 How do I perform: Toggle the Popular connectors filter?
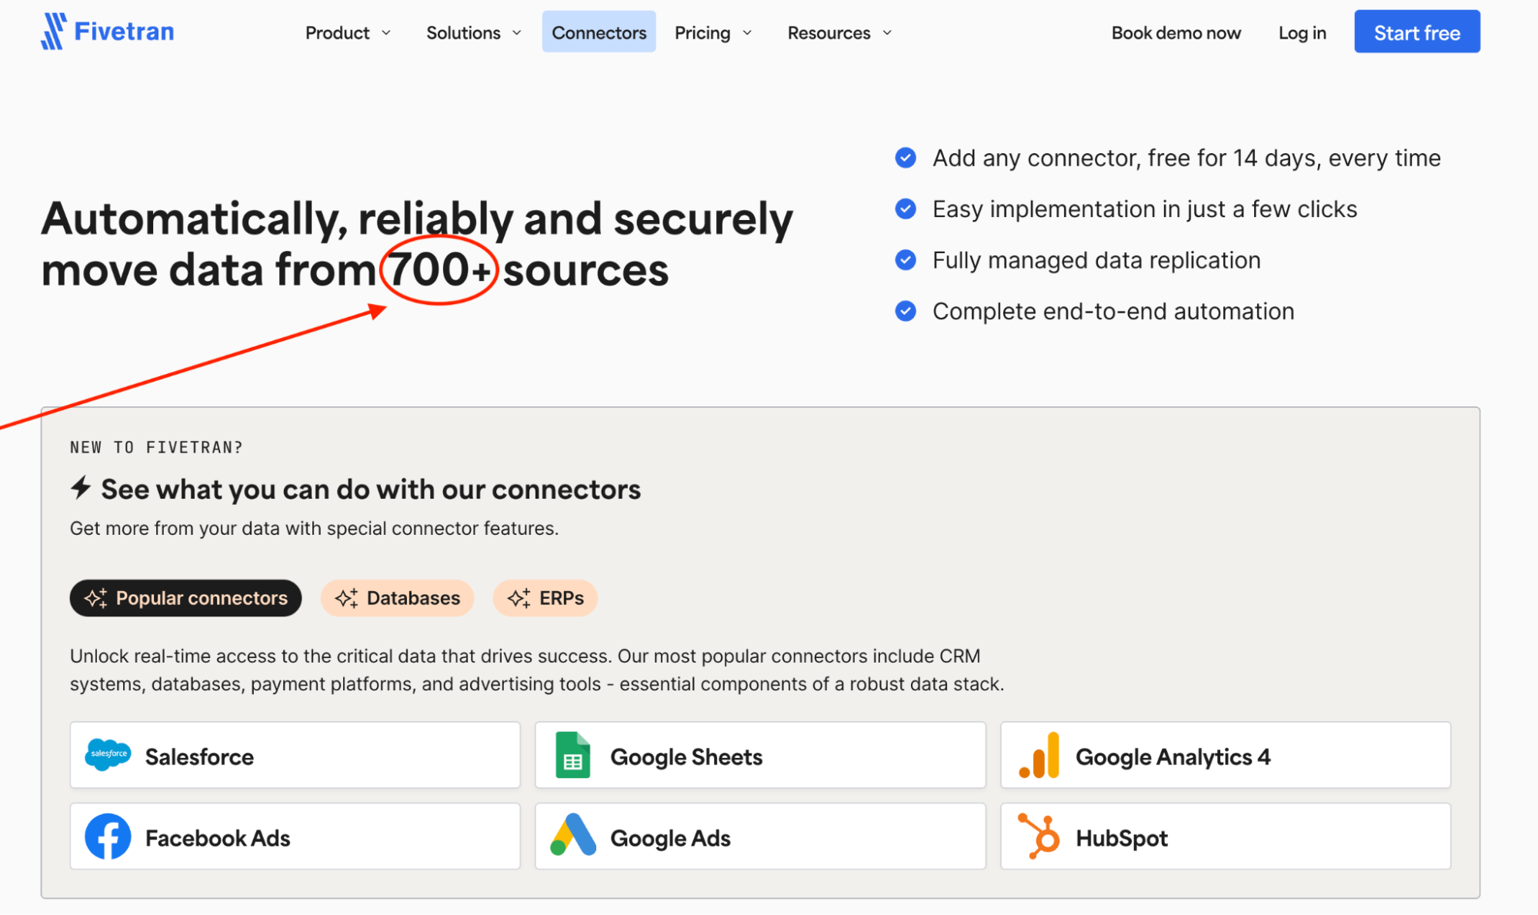click(x=185, y=598)
